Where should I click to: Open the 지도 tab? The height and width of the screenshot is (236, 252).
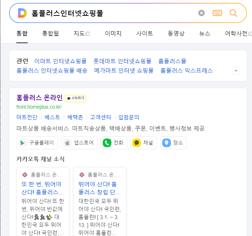79,33
